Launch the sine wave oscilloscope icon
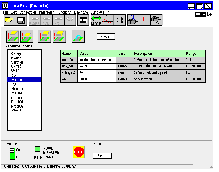Image resolution: width=219 pixels, height=172 pixels. 108,20
